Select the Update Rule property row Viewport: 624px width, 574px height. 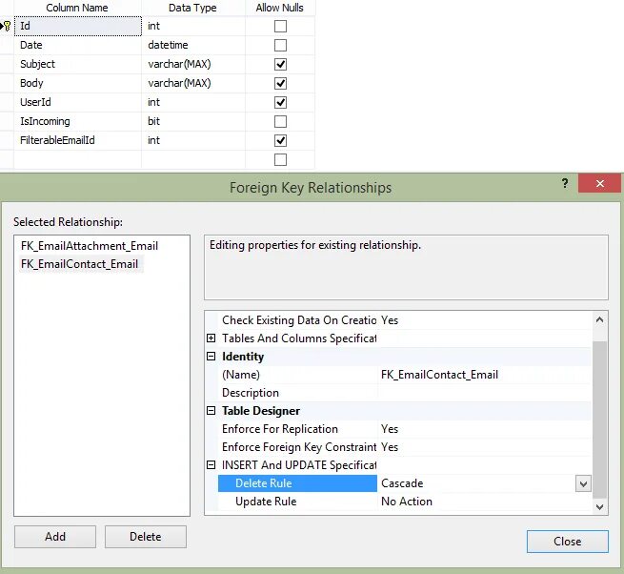point(404,502)
